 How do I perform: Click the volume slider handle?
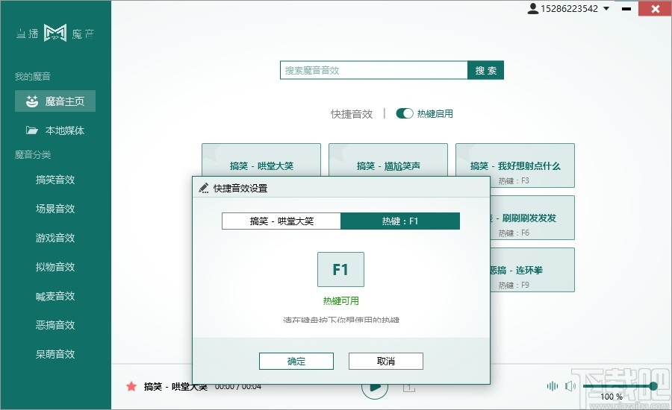click(653, 386)
